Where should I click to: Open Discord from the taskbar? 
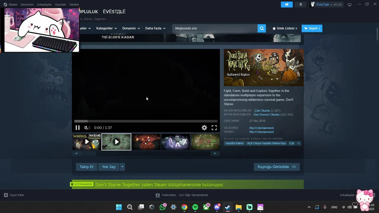click(217, 207)
